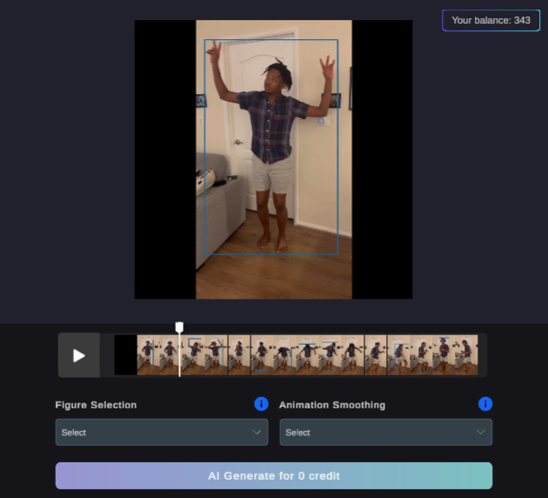
Task: Click the Figure Selection dropdown chevron
Action: coord(257,432)
